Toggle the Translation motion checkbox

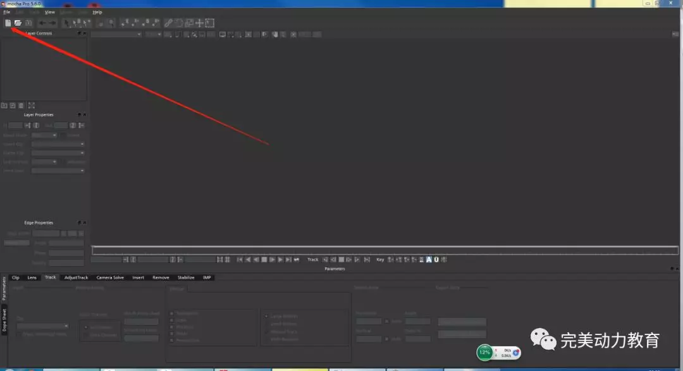click(x=171, y=313)
